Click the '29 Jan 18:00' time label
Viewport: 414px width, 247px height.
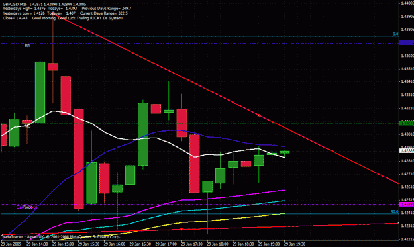pyautogui.click(x=218, y=244)
